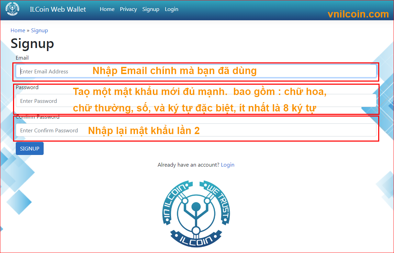The width and height of the screenshot is (394, 253).
Task: Open ILCoin Web Wallet brand link
Action: tap(58, 9)
